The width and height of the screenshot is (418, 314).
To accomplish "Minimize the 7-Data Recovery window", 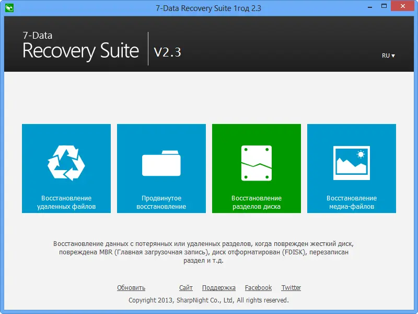I will [370, 7].
